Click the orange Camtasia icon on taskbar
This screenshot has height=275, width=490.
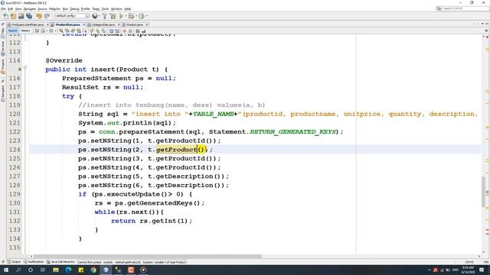click(131, 270)
